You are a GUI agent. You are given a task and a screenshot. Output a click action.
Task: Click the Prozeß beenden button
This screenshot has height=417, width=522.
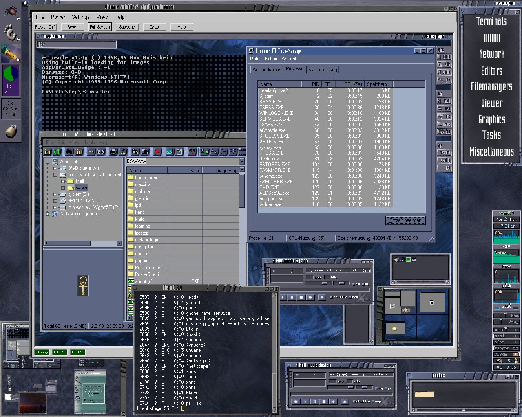point(405,220)
